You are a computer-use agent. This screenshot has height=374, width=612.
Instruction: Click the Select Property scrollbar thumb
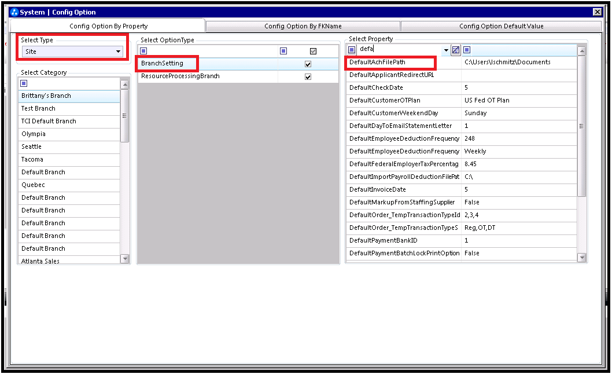pyautogui.click(x=581, y=126)
